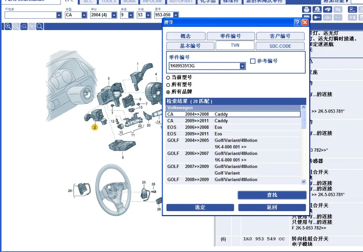Select the GOLF 2006>>2007 result row
363x252 pixels.
tap(233, 157)
